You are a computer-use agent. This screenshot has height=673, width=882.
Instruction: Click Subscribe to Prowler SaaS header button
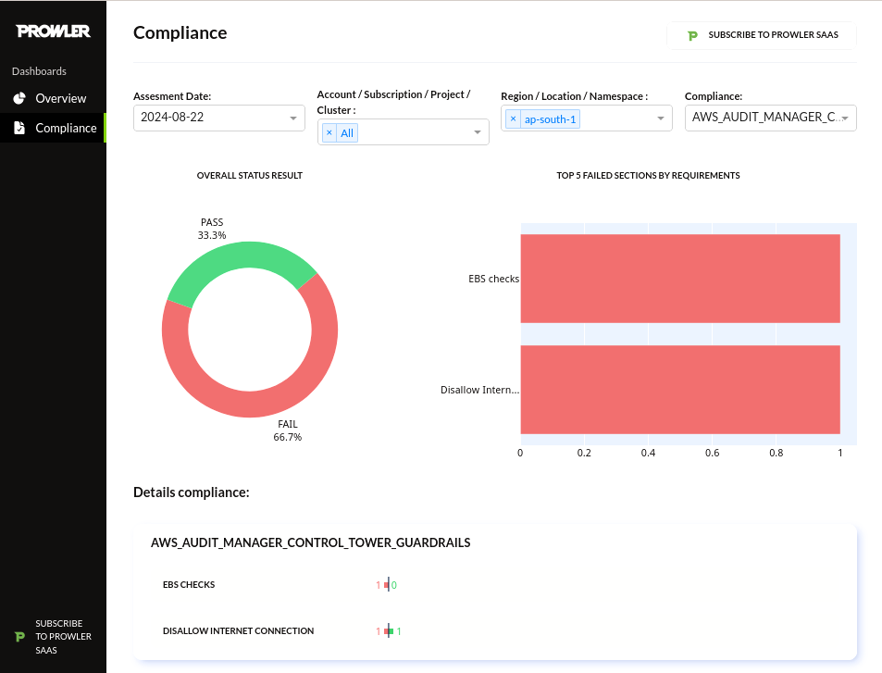tap(762, 35)
